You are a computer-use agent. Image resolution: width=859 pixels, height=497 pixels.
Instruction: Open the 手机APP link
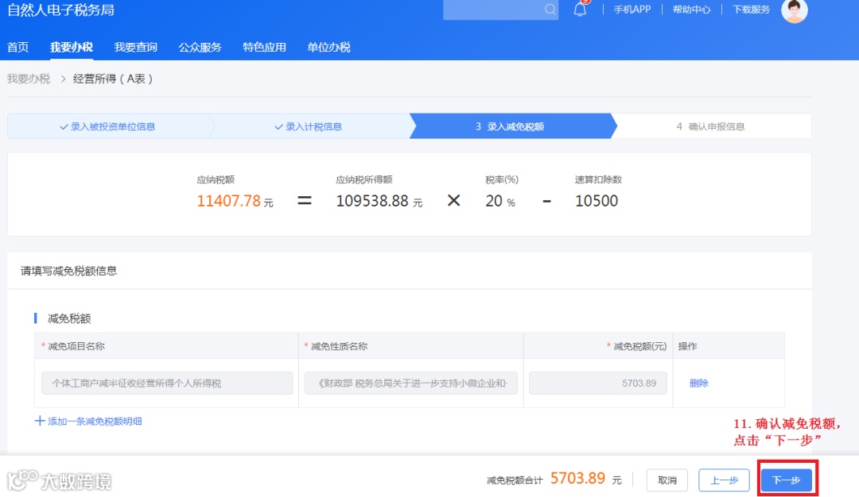(x=632, y=10)
